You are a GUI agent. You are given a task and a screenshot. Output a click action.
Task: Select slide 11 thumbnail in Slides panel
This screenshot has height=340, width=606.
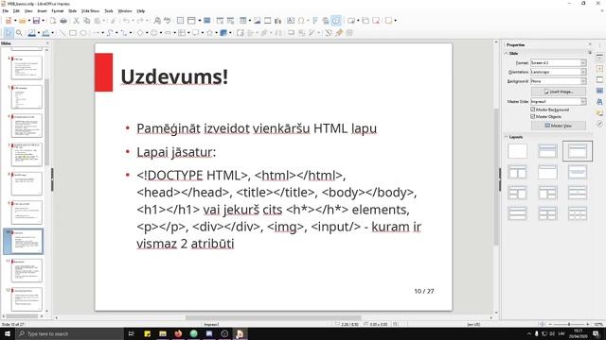coord(27,271)
